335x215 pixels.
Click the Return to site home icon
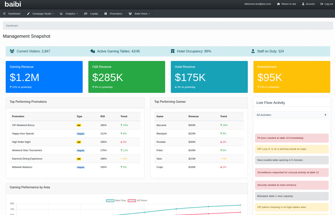click(278, 4)
